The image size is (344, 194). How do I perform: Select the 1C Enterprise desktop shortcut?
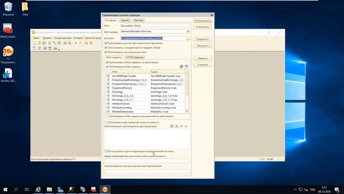[x=9, y=54]
